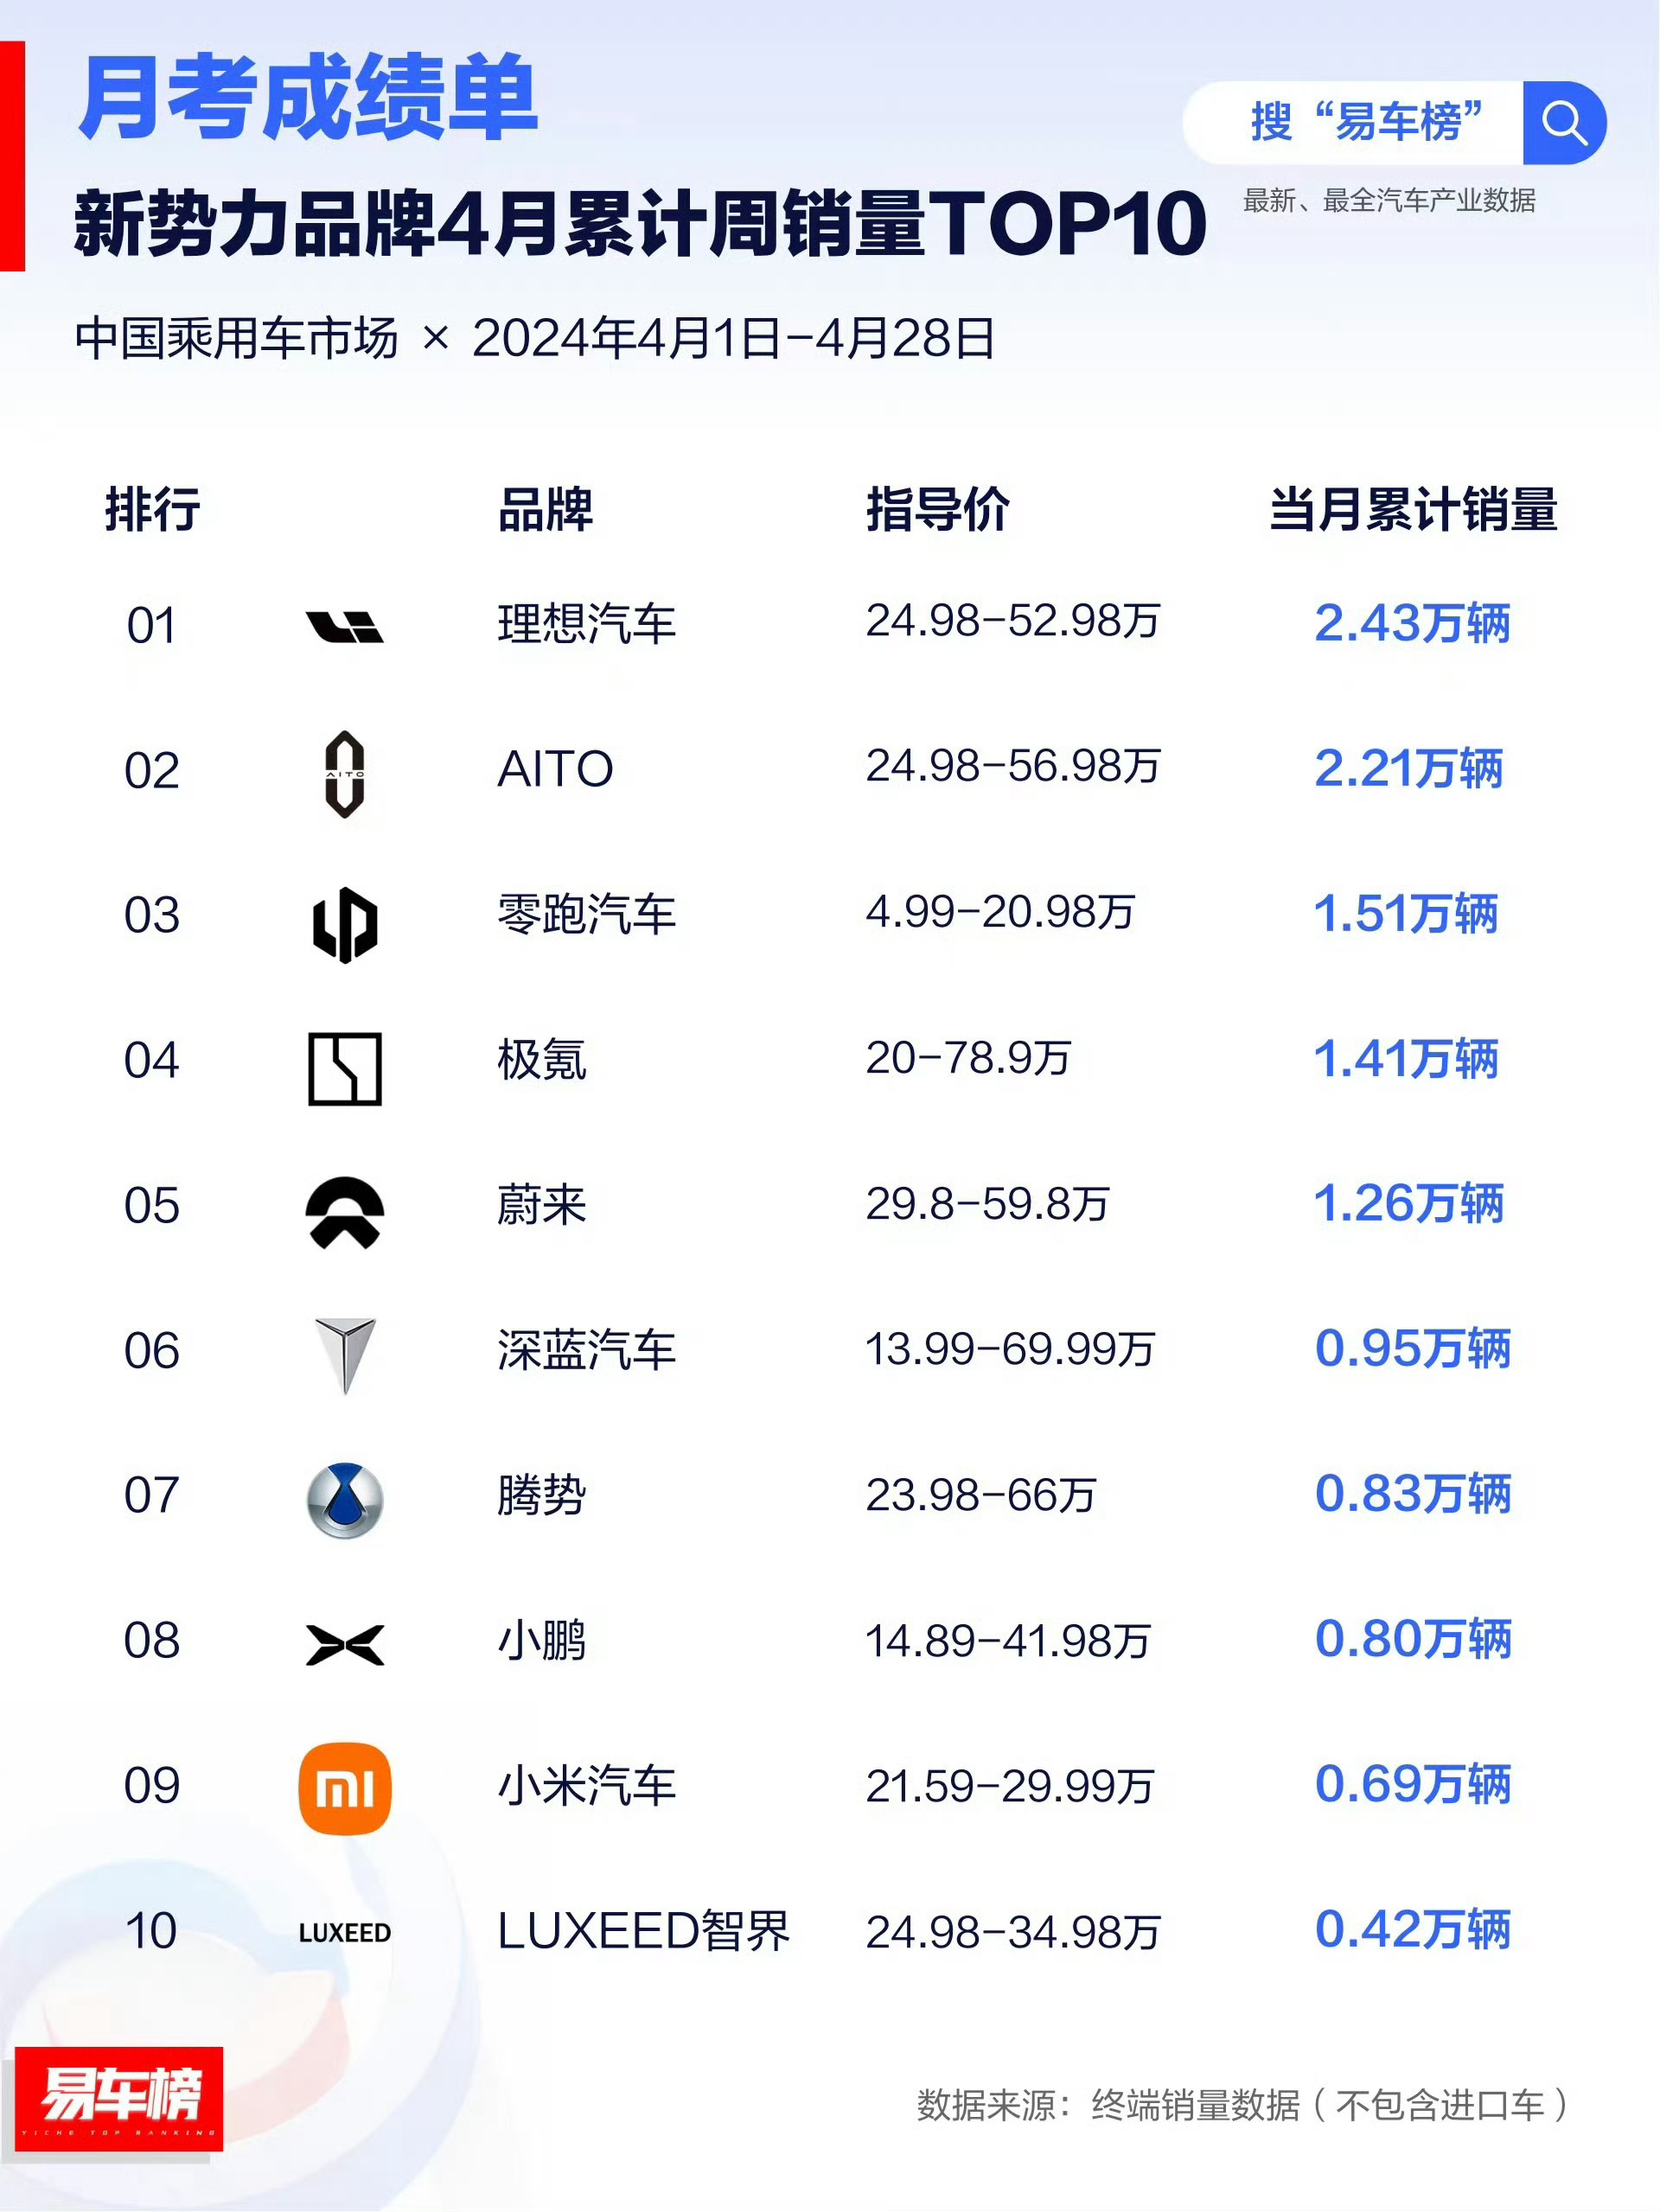Click the brand name 小鹏

pos(542,1640)
